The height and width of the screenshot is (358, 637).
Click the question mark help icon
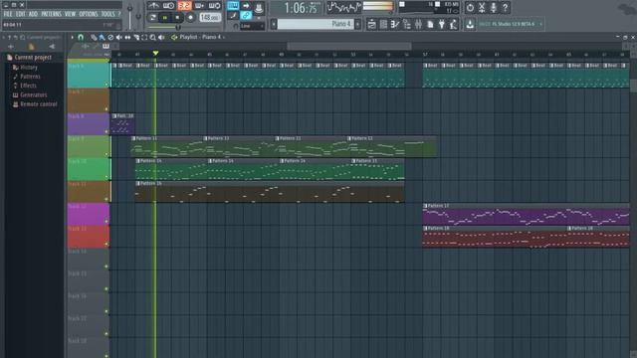pyautogui.click(x=505, y=7)
